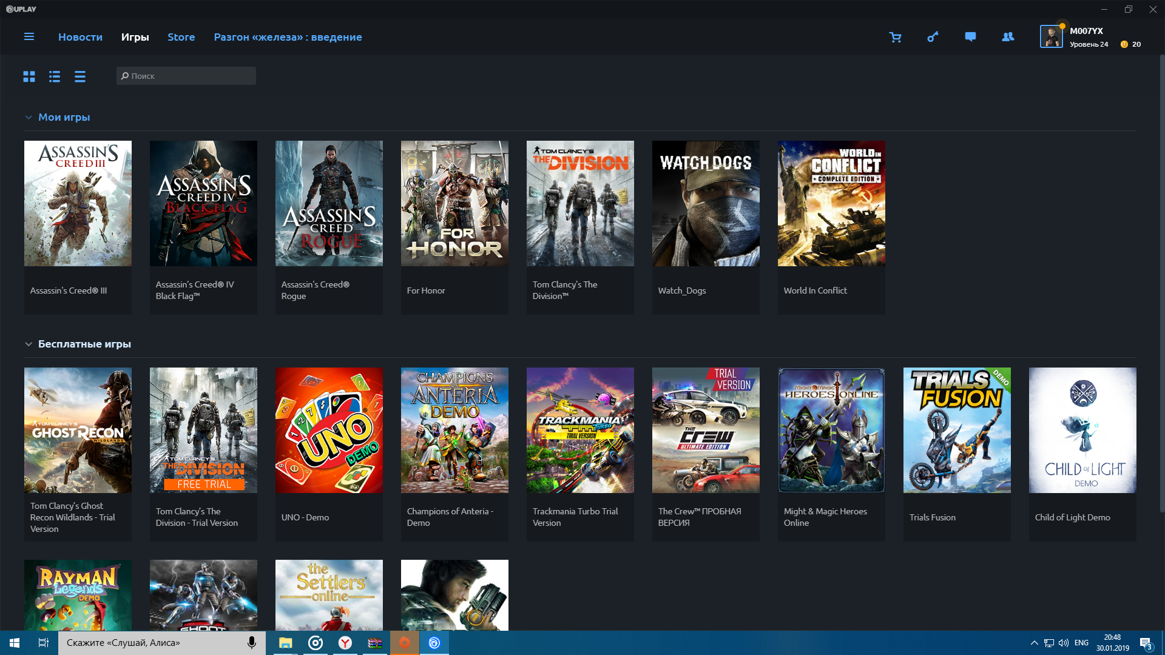
Task: Open Assassin's Creed Rogue tile
Action: pyautogui.click(x=329, y=227)
